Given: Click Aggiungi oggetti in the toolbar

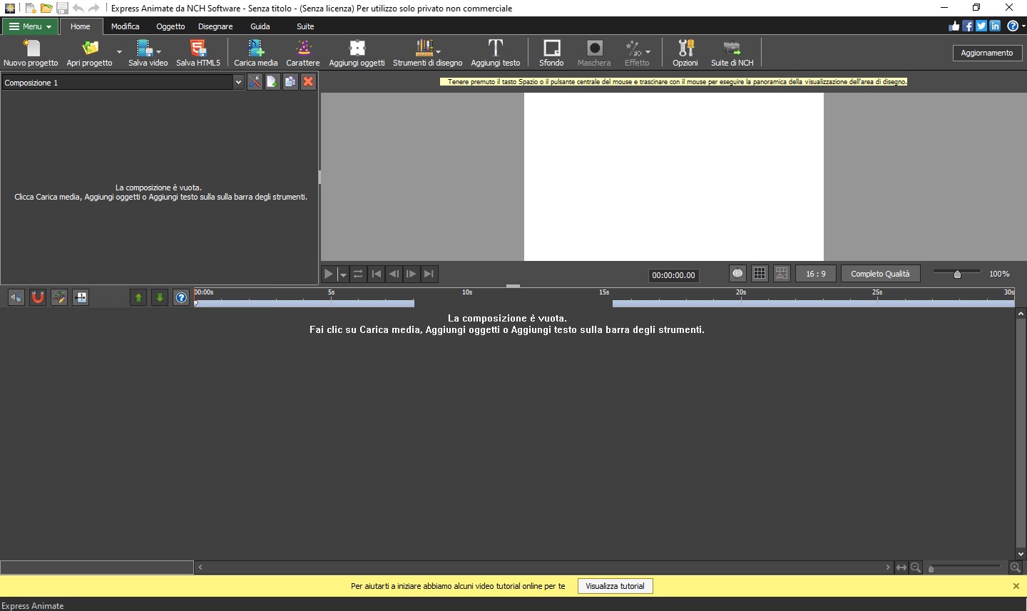Looking at the screenshot, I should tap(357, 53).
